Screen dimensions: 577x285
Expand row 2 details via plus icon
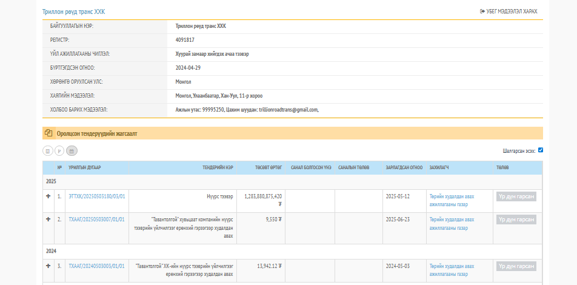[x=48, y=219]
